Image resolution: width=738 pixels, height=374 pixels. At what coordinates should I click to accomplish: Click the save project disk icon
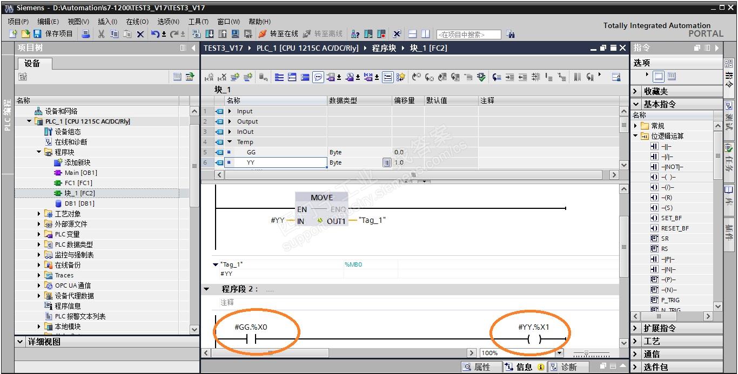coord(37,34)
